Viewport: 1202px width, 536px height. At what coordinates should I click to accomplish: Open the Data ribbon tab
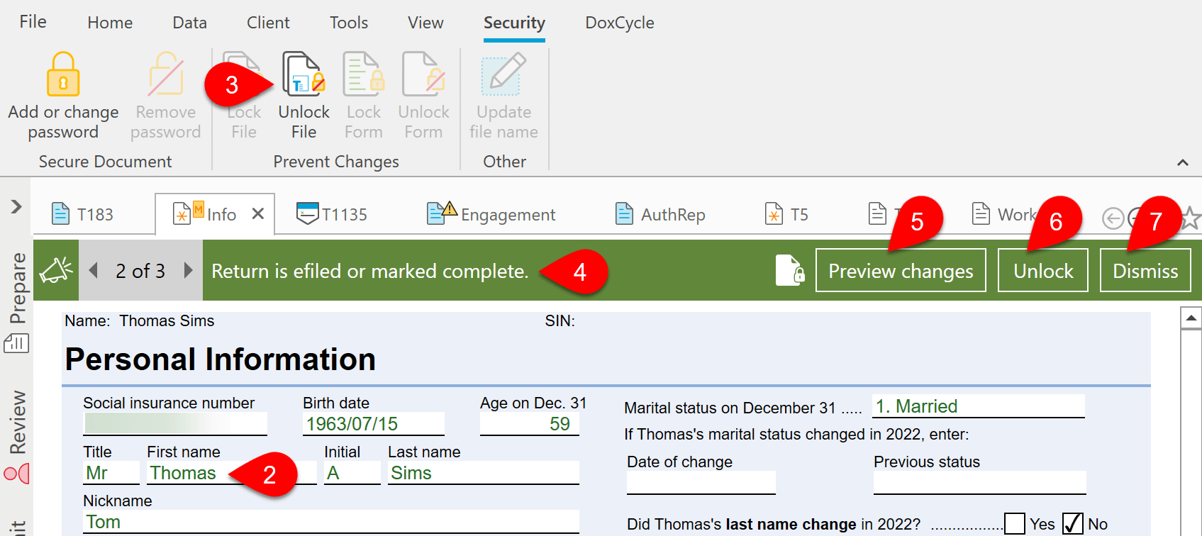(189, 23)
